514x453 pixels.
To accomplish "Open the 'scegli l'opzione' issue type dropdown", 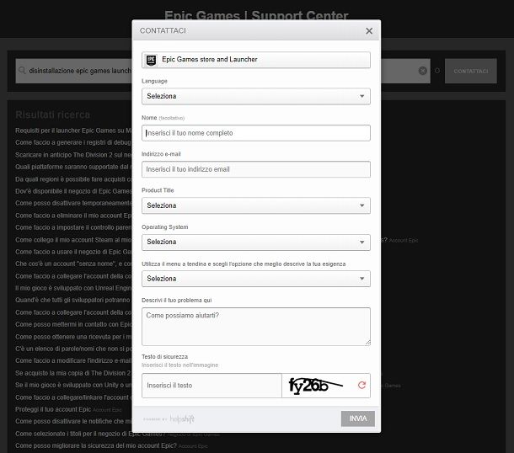I will click(x=256, y=279).
